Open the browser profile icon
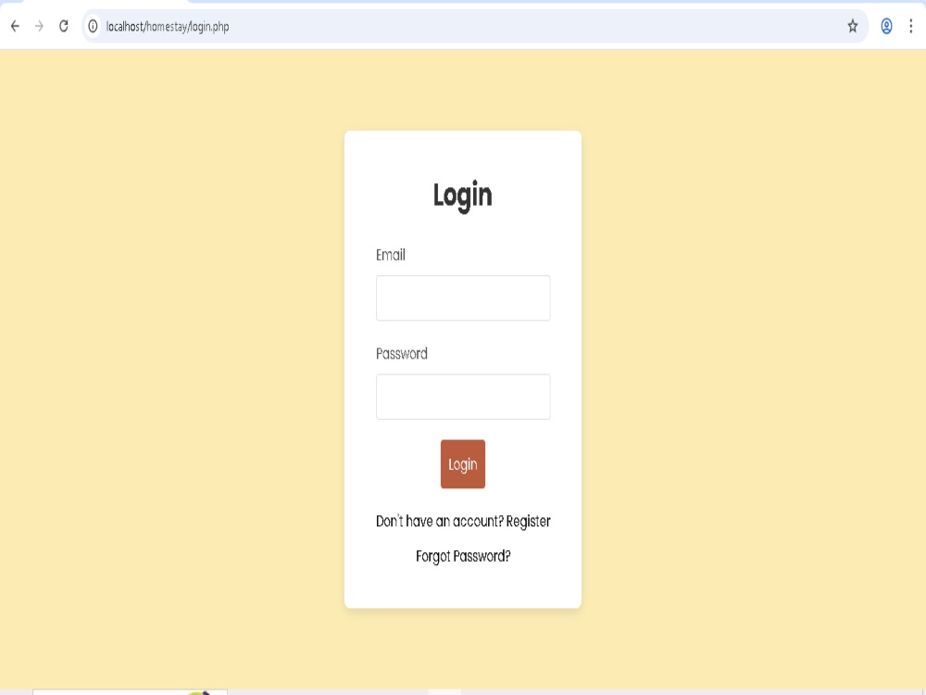 [x=886, y=26]
